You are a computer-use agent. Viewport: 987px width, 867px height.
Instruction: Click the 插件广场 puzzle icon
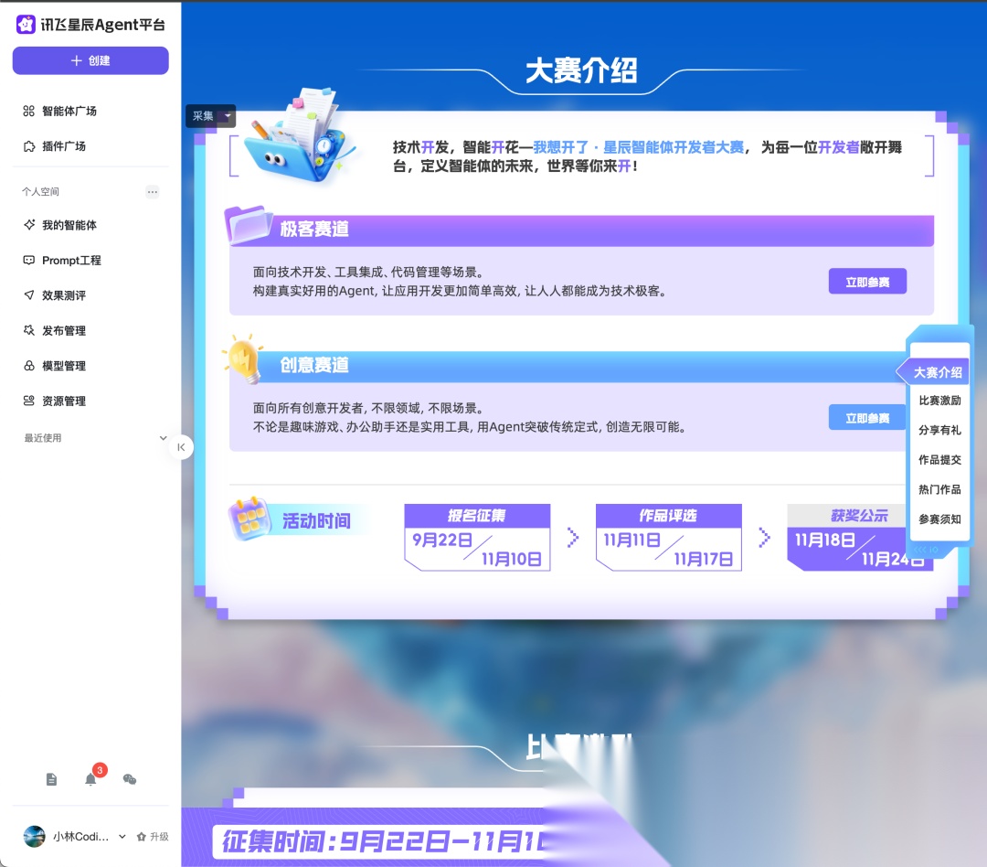click(x=29, y=146)
